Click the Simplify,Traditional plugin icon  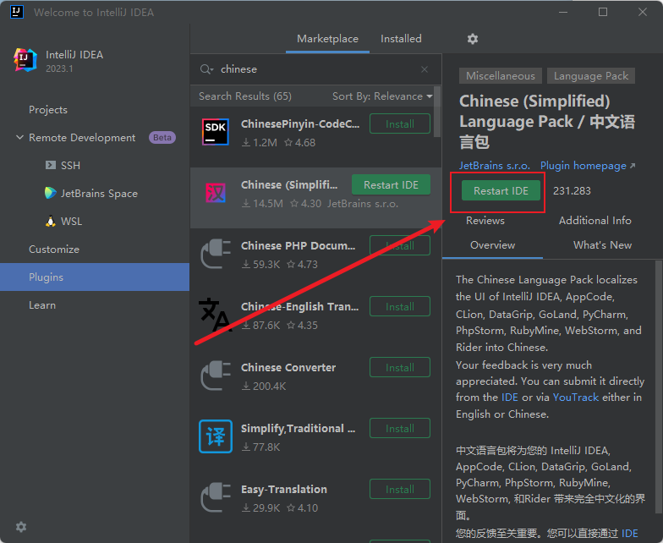[216, 436]
